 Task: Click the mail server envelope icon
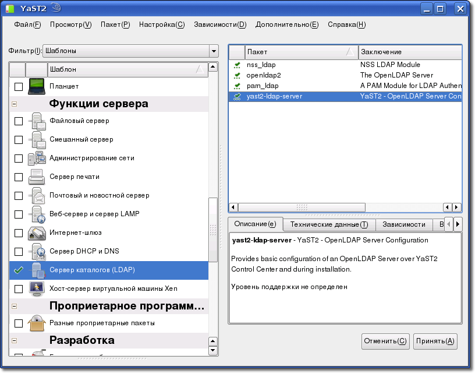click(37, 196)
